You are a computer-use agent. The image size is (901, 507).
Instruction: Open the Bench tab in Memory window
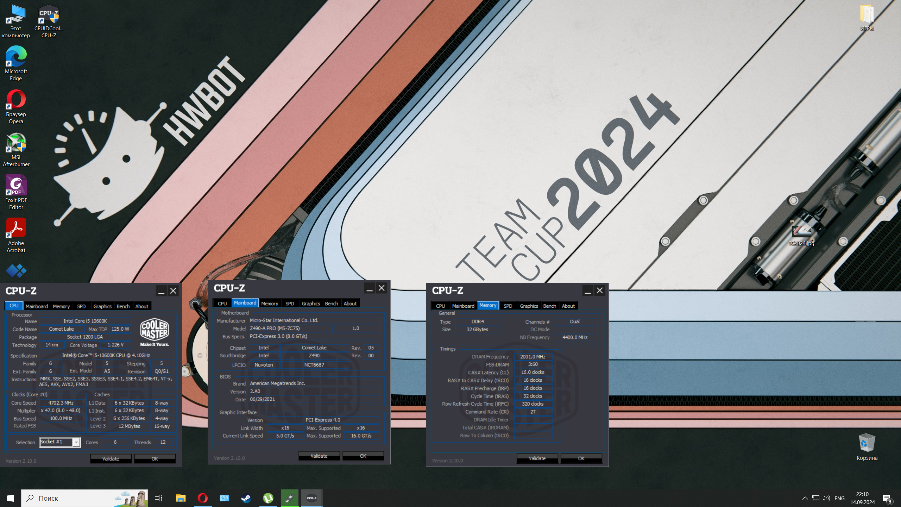pos(550,306)
